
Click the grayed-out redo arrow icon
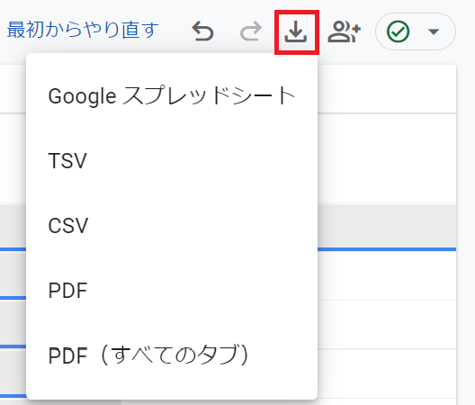[x=250, y=31]
